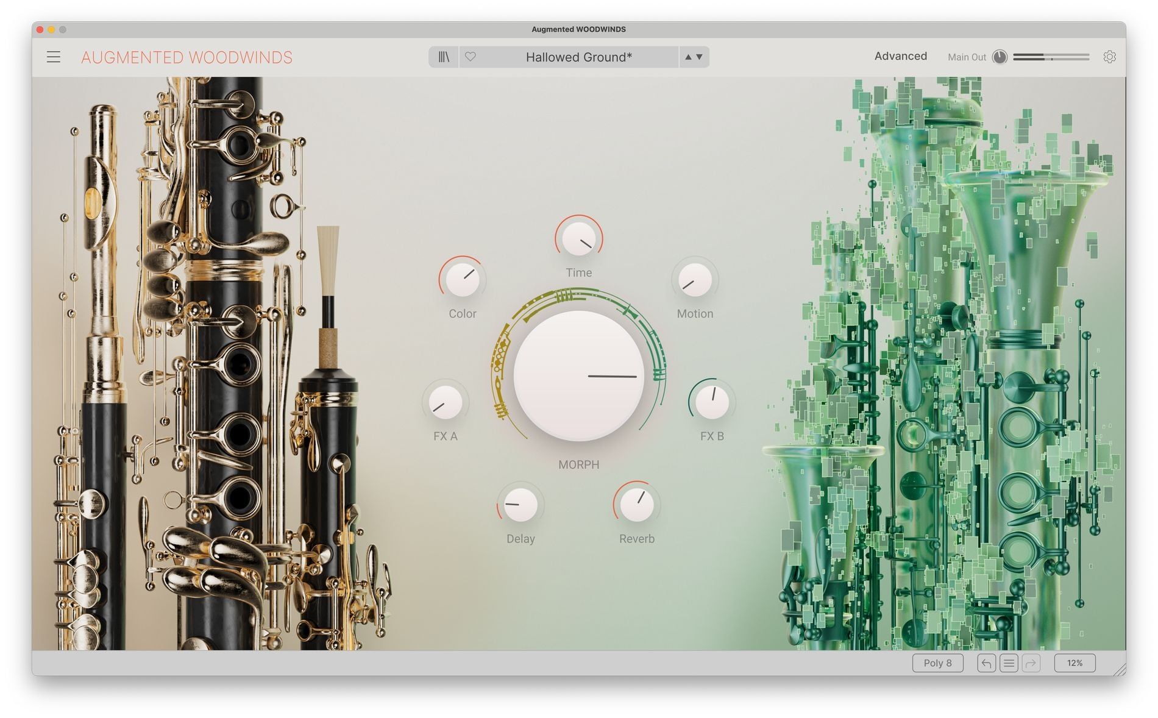
Task: Click the Color macro knob
Action: coord(463,280)
